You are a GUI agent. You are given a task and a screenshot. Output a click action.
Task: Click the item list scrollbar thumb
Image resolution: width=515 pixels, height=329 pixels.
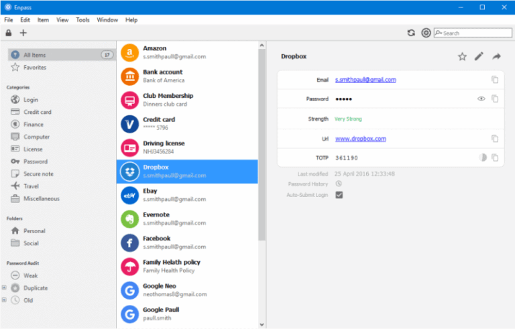(x=262, y=145)
